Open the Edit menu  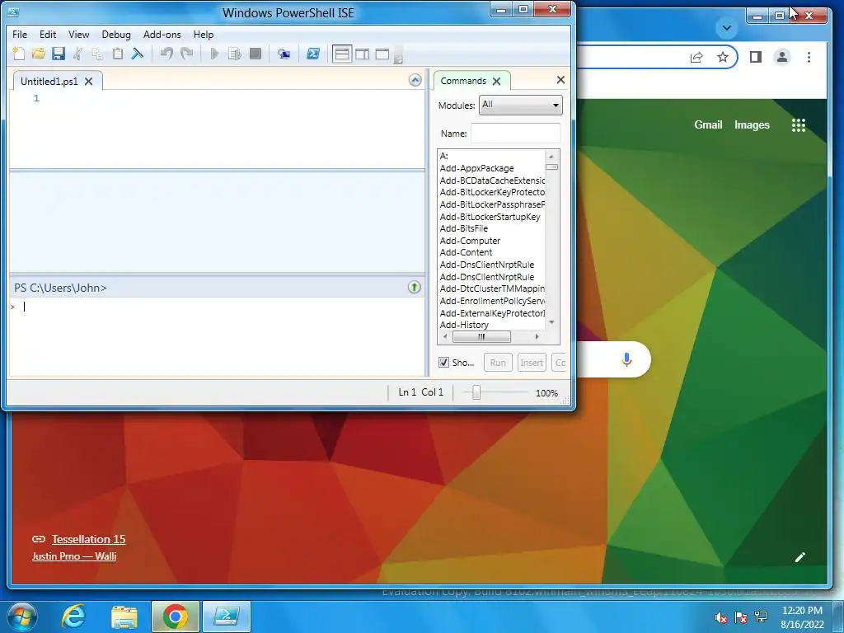[x=47, y=35]
